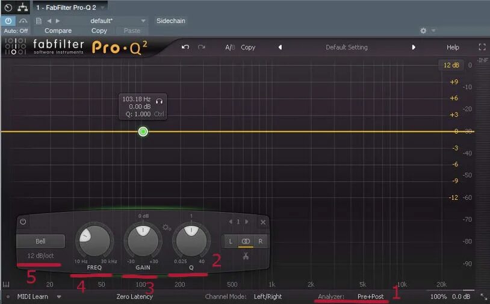The width and height of the screenshot is (490, 304).
Task: Select the previous band arrow
Action: [x=231, y=222]
